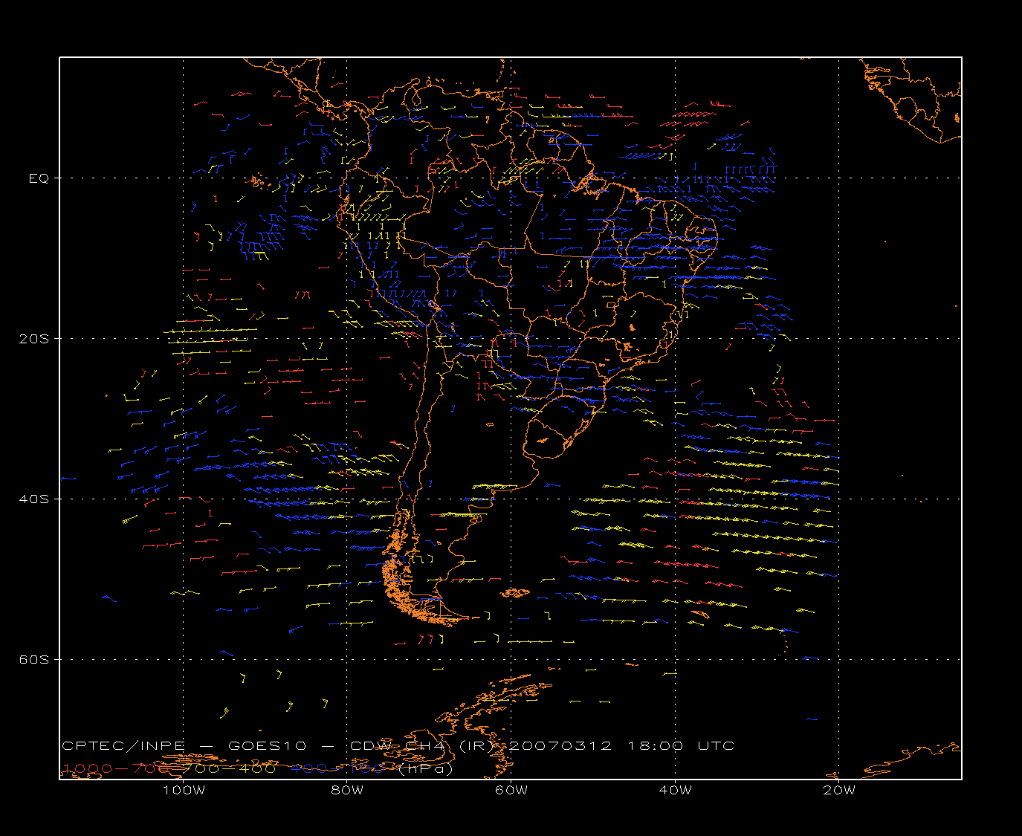Click the 20W longitude label

pos(839,791)
